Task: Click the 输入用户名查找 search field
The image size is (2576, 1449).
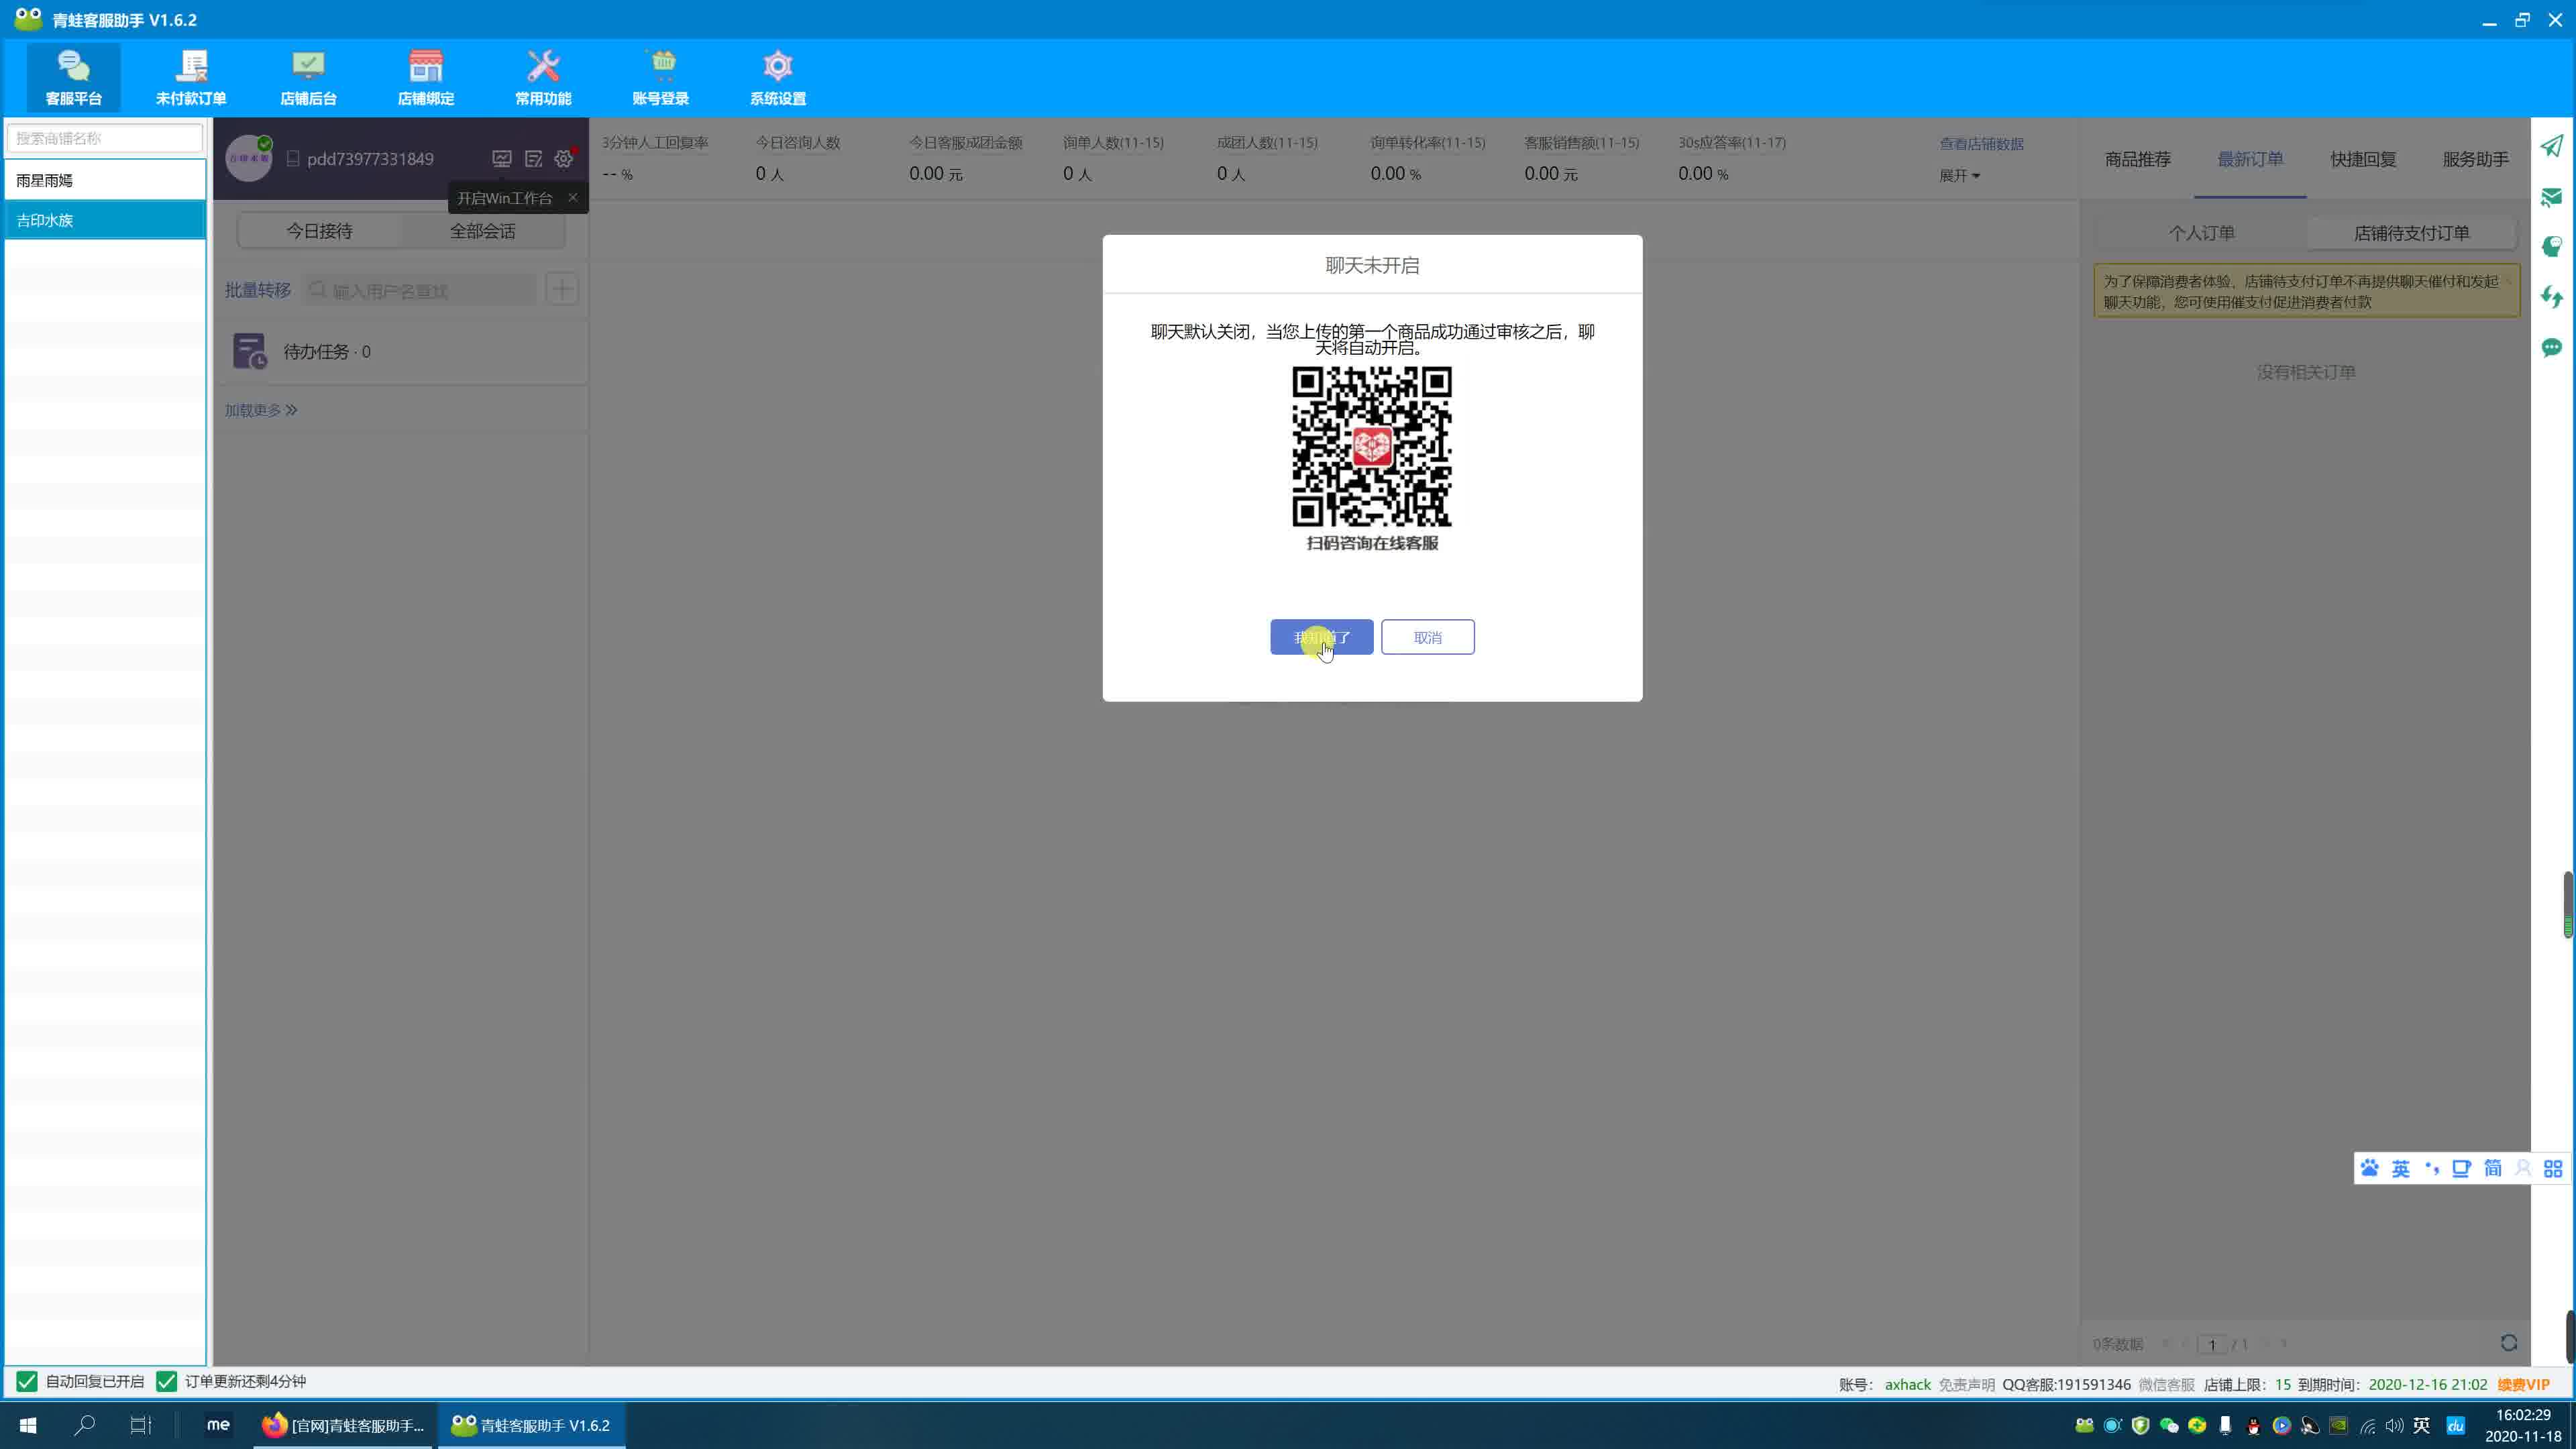Action: click(420, 290)
